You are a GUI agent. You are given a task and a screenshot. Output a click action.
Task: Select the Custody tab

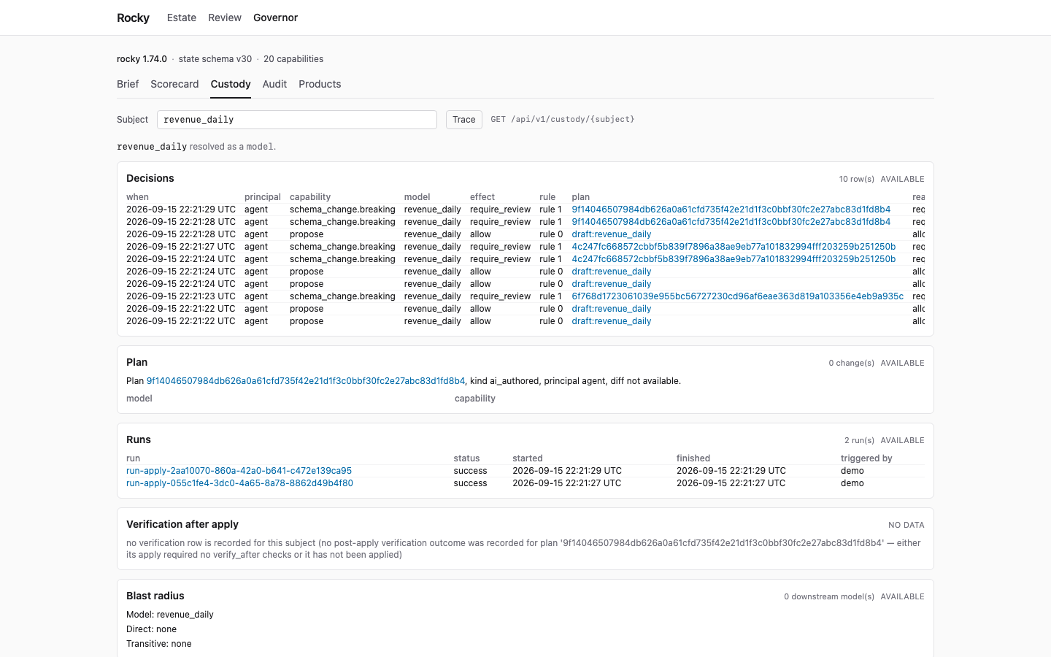[x=231, y=84]
